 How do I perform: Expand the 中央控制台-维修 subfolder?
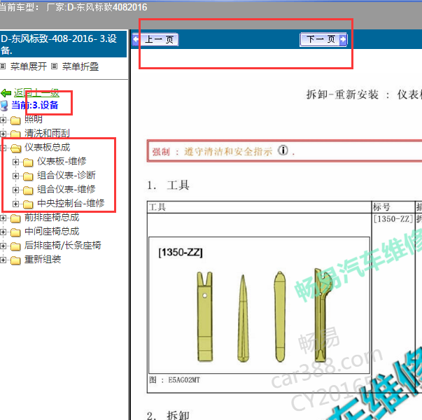point(15,204)
